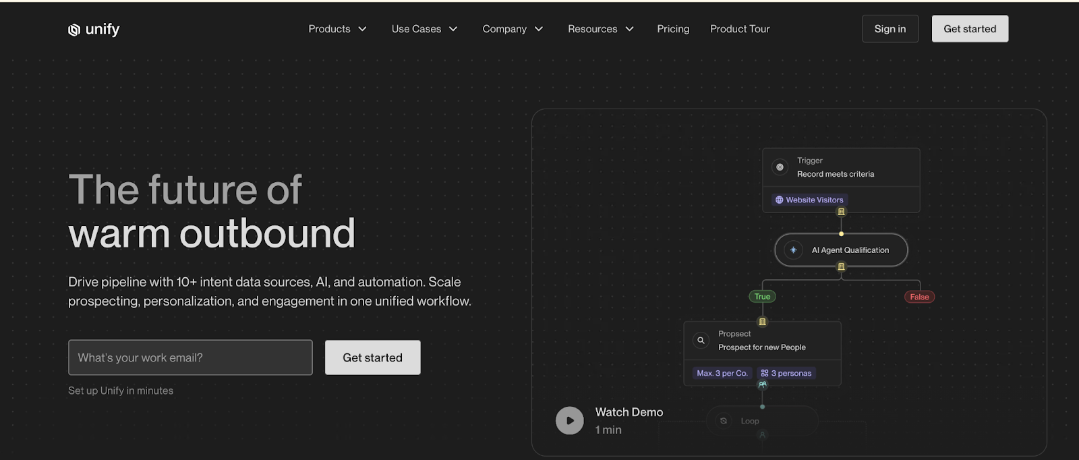1079x460 pixels.
Task: Click the Loop refresh icon
Action: pos(724,421)
